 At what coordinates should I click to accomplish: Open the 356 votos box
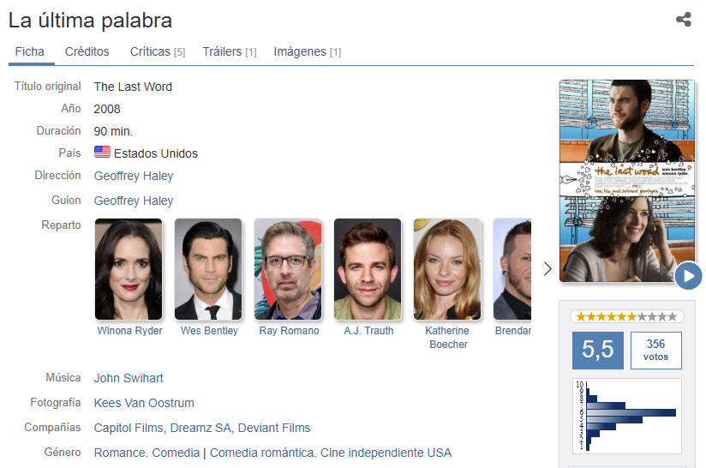[656, 351]
